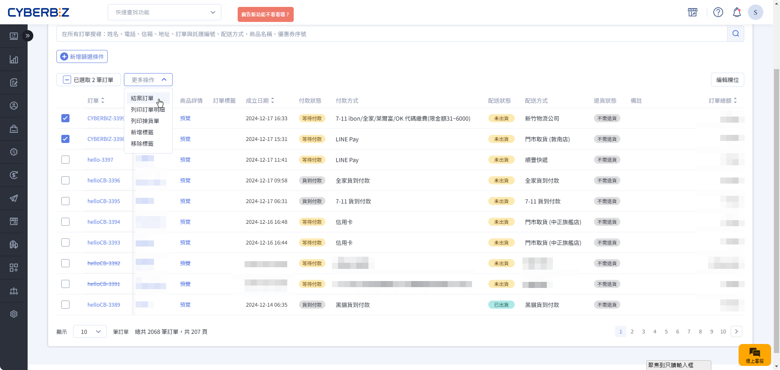Click the search magnifier icon

click(735, 34)
